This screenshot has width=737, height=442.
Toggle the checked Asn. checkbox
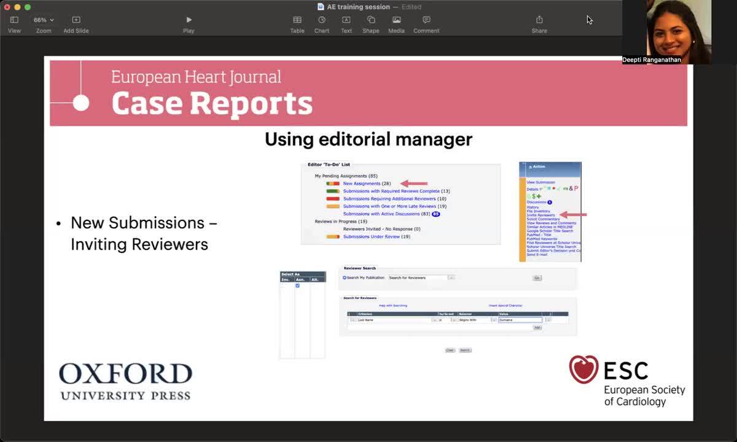[298, 285]
